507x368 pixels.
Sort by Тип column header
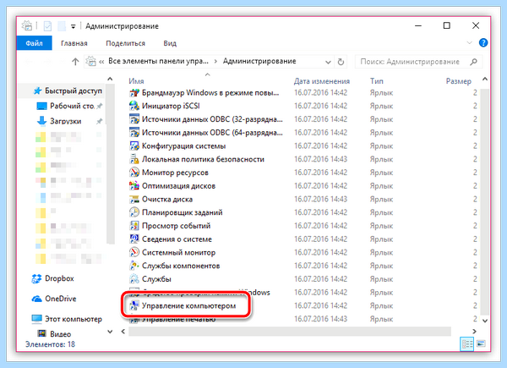[376, 81]
